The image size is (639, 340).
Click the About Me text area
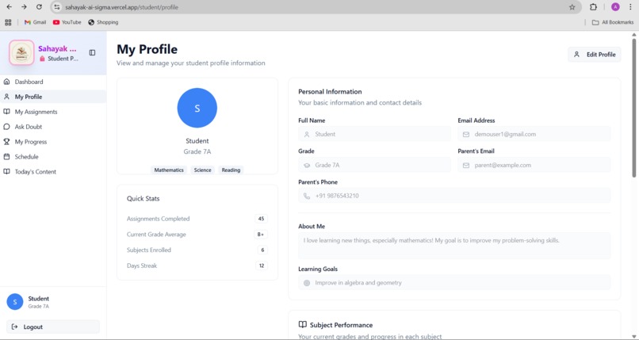pyautogui.click(x=454, y=246)
